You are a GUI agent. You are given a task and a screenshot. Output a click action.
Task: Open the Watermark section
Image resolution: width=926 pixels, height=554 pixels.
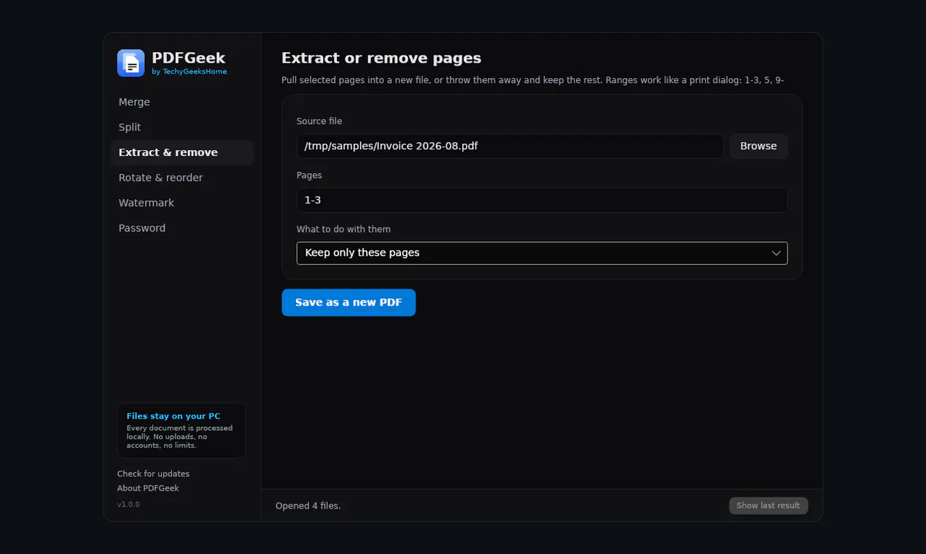(x=182, y=203)
